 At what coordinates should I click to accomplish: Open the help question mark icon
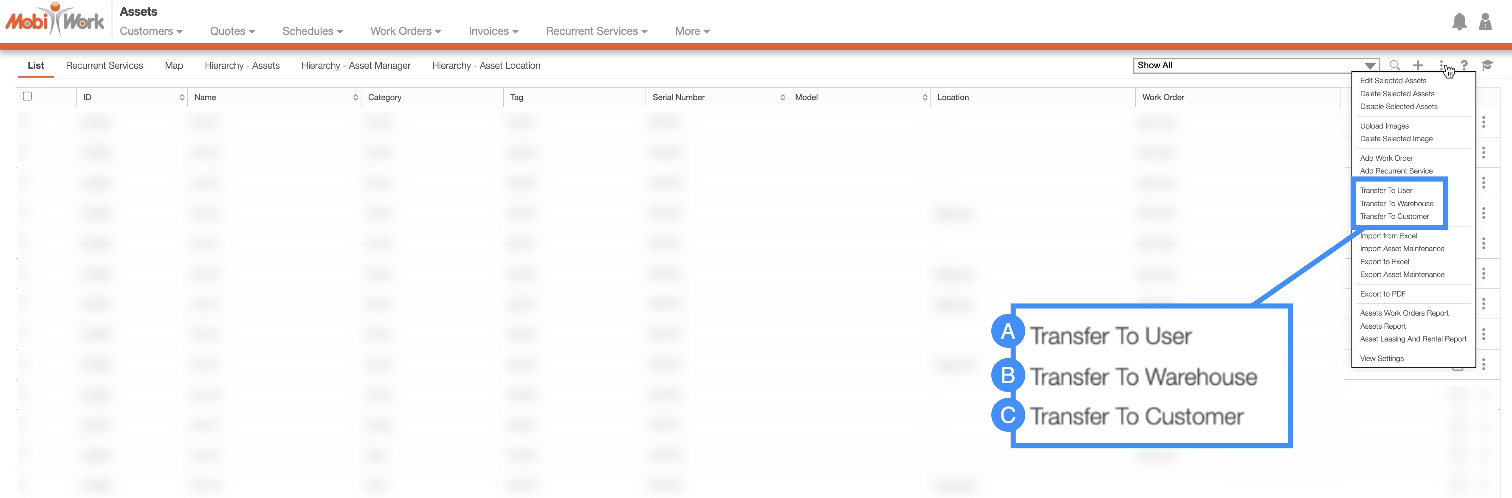[x=1464, y=66]
